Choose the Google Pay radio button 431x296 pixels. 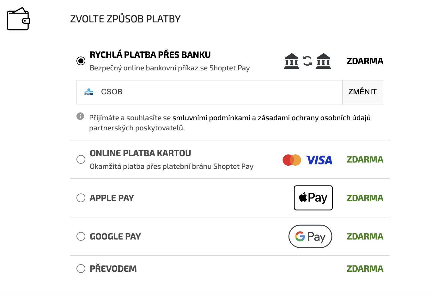click(x=81, y=236)
